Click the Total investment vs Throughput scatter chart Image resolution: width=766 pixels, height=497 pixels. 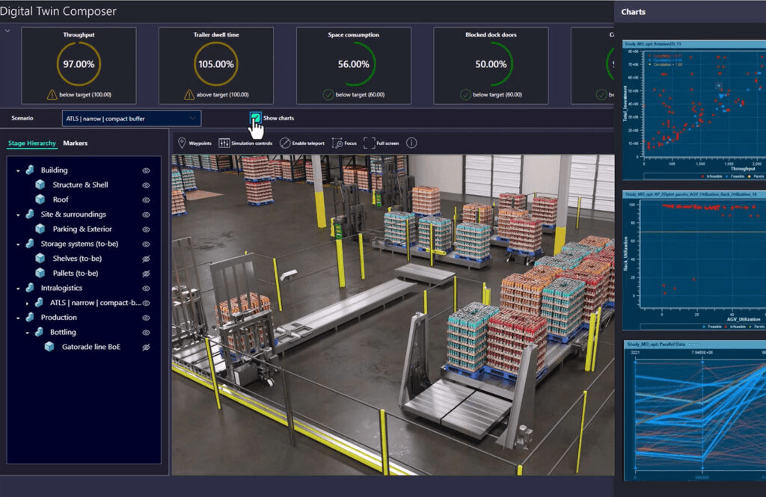tap(694, 110)
